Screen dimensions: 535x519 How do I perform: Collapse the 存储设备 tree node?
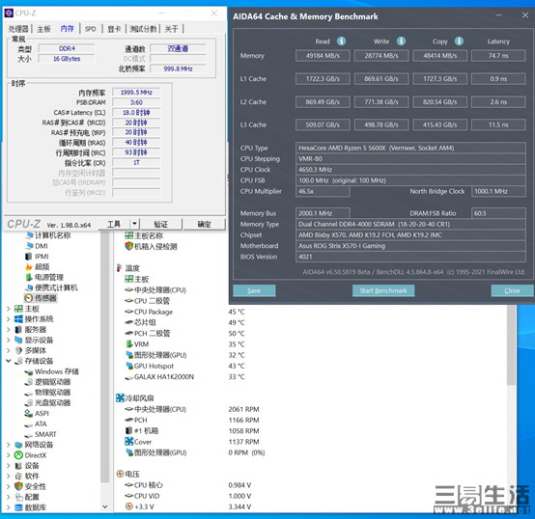coord(8,361)
